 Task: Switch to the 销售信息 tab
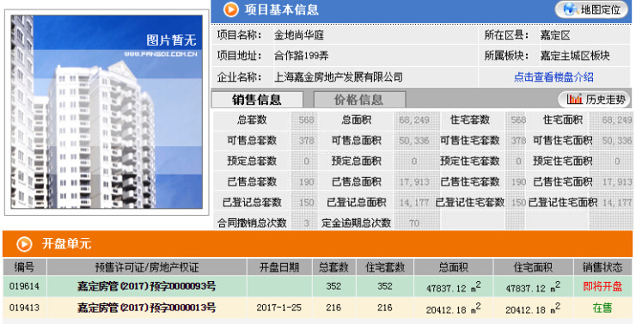[257, 100]
